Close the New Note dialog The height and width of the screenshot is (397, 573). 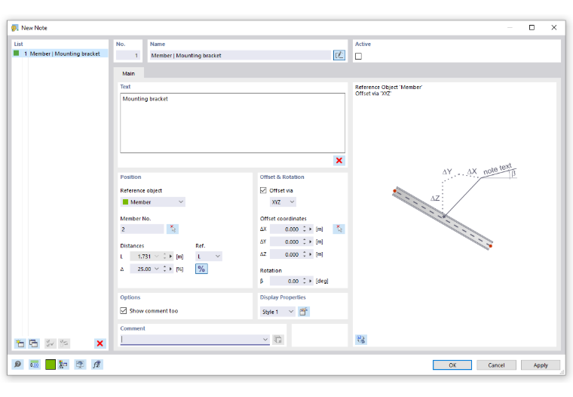(554, 27)
